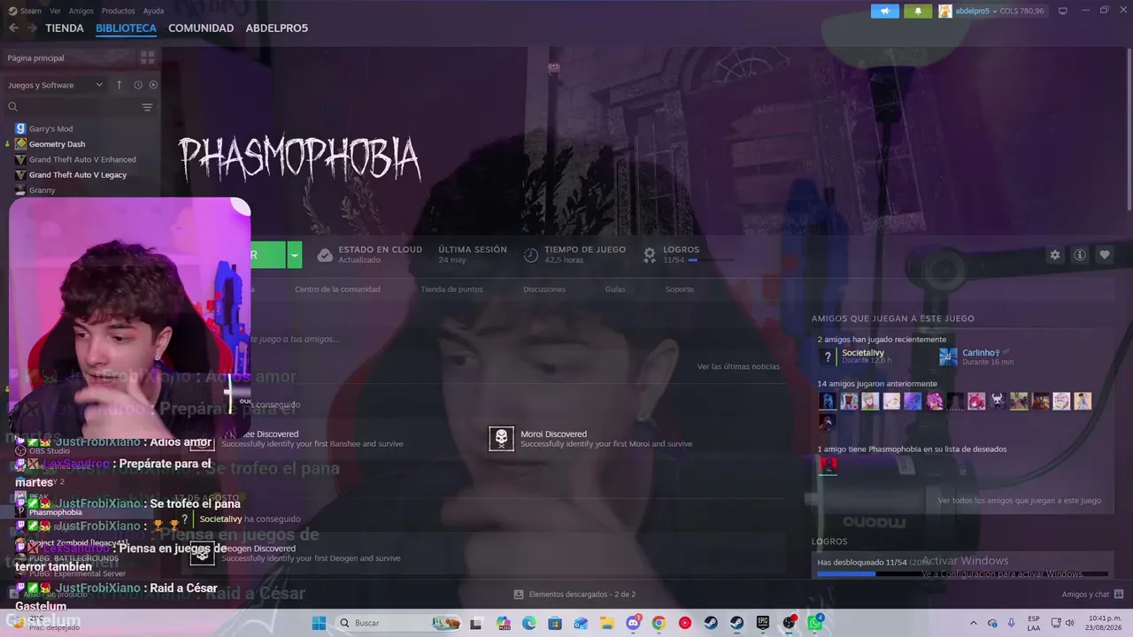Screen dimensions: 1133x637
Task: Switch Steam to Big Picture mode
Action: (1062, 11)
